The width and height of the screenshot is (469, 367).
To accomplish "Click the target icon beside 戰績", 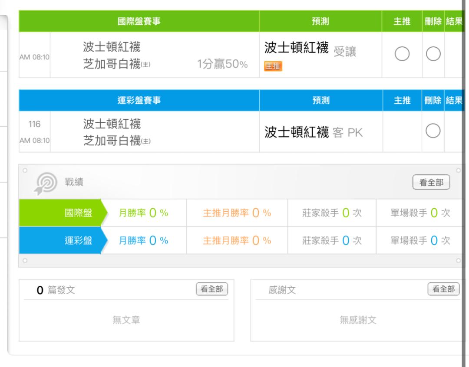I will [x=46, y=183].
